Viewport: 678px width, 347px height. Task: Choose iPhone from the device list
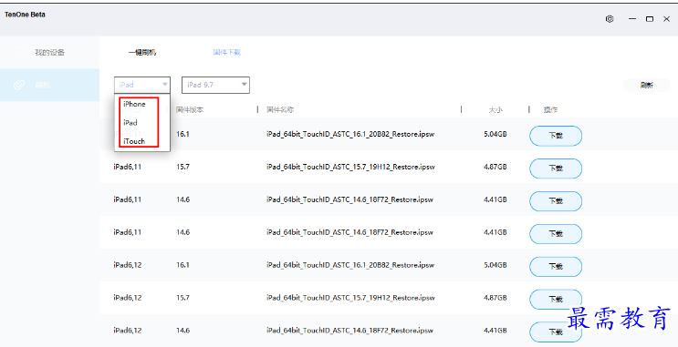point(134,104)
